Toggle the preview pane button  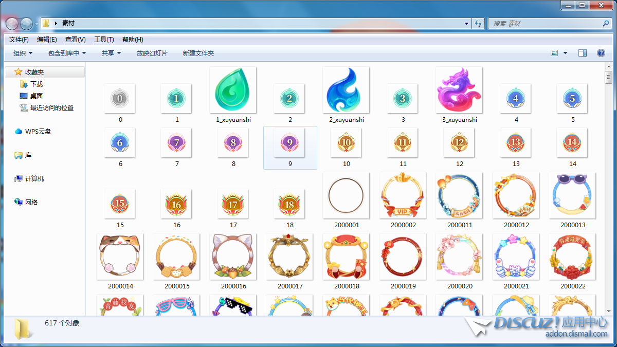click(x=583, y=53)
